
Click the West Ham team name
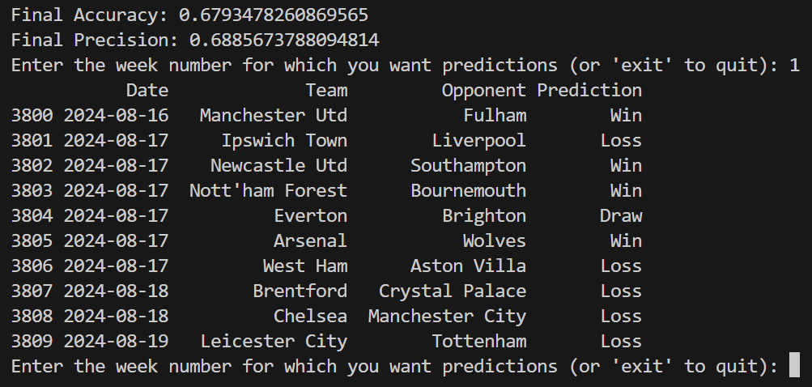tap(305, 266)
